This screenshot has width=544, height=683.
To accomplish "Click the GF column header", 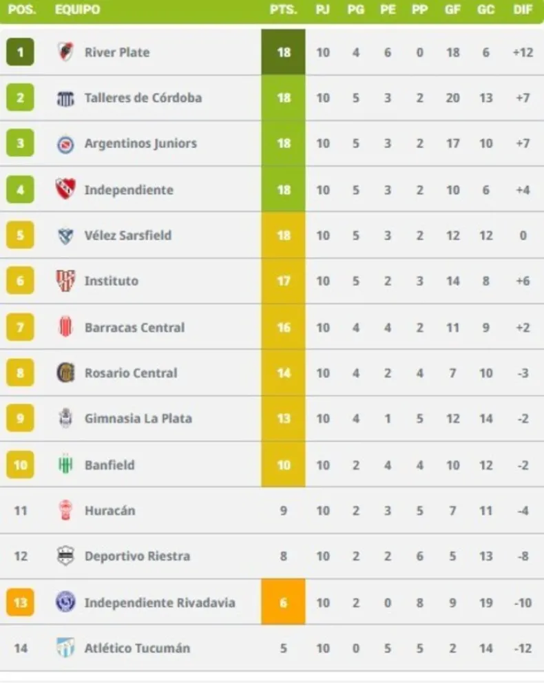I will (452, 10).
